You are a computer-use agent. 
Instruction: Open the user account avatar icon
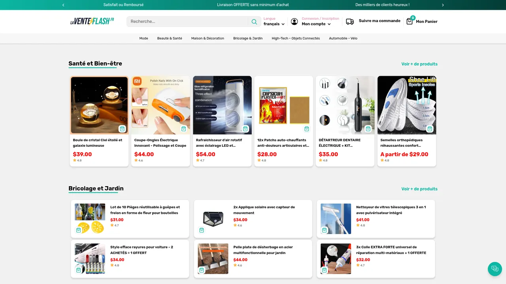(x=295, y=22)
